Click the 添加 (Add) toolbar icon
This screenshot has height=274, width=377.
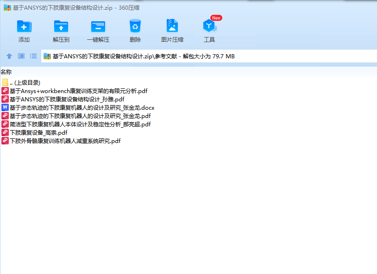24,26
